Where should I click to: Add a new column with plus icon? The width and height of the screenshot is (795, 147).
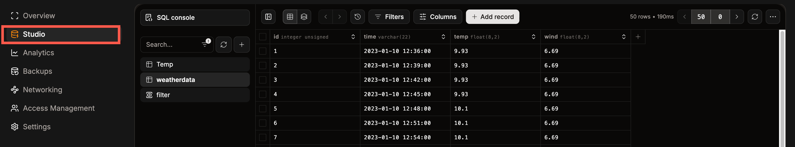coord(638,37)
